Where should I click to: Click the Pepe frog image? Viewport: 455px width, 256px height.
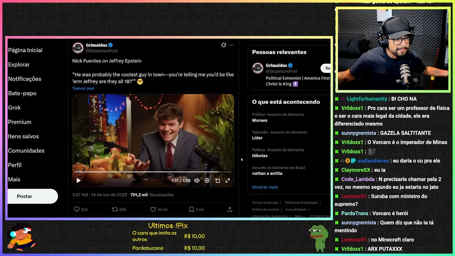[318, 238]
